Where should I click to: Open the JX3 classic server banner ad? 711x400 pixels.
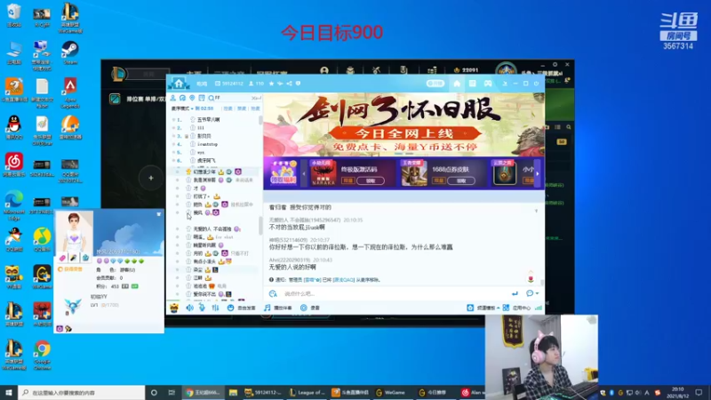(x=403, y=124)
